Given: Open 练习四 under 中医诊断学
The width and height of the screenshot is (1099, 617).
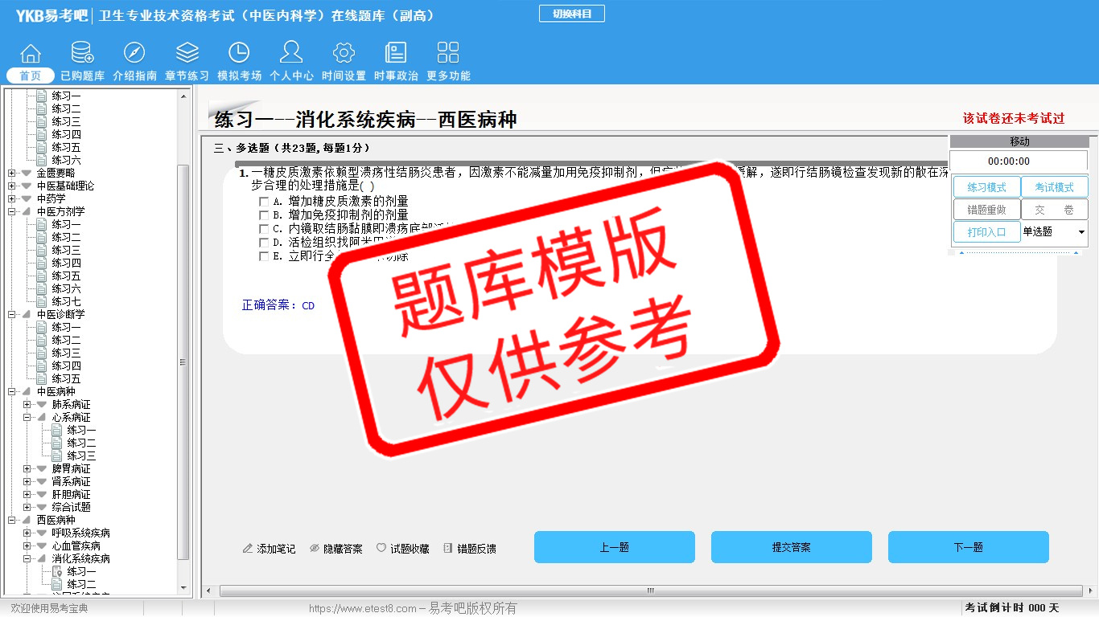Looking at the screenshot, I should coord(67,366).
